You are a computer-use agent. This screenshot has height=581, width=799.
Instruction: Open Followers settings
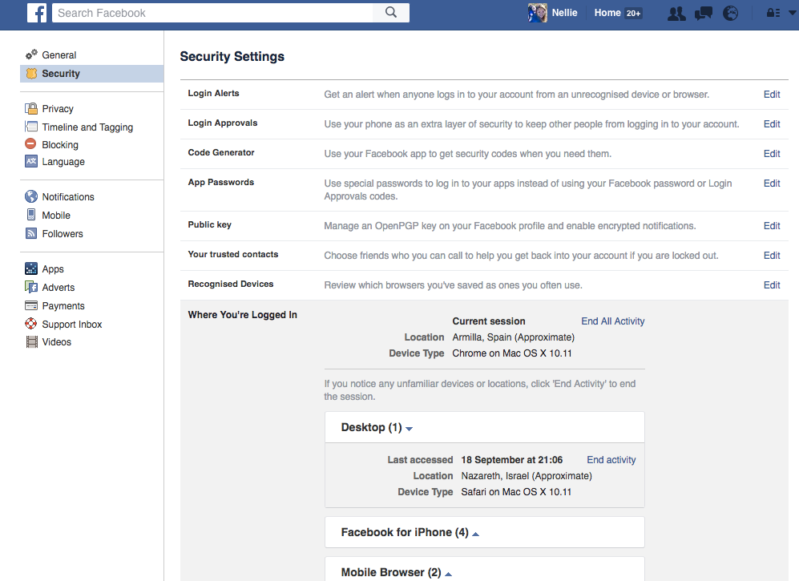63,233
